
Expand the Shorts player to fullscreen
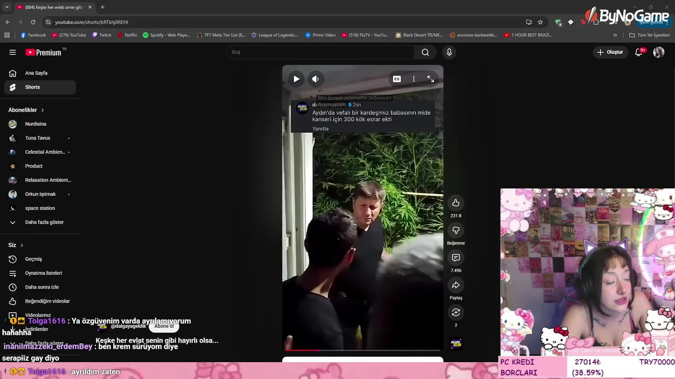coord(431,79)
